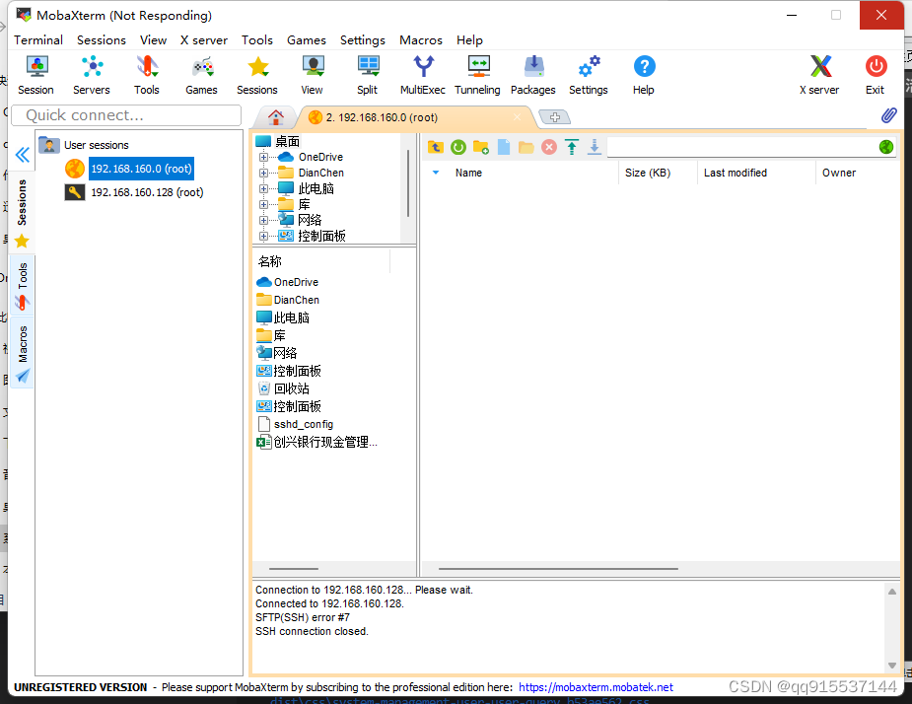Image resolution: width=912 pixels, height=704 pixels.
Task: Expand the 网络 tree node
Action: (263, 220)
